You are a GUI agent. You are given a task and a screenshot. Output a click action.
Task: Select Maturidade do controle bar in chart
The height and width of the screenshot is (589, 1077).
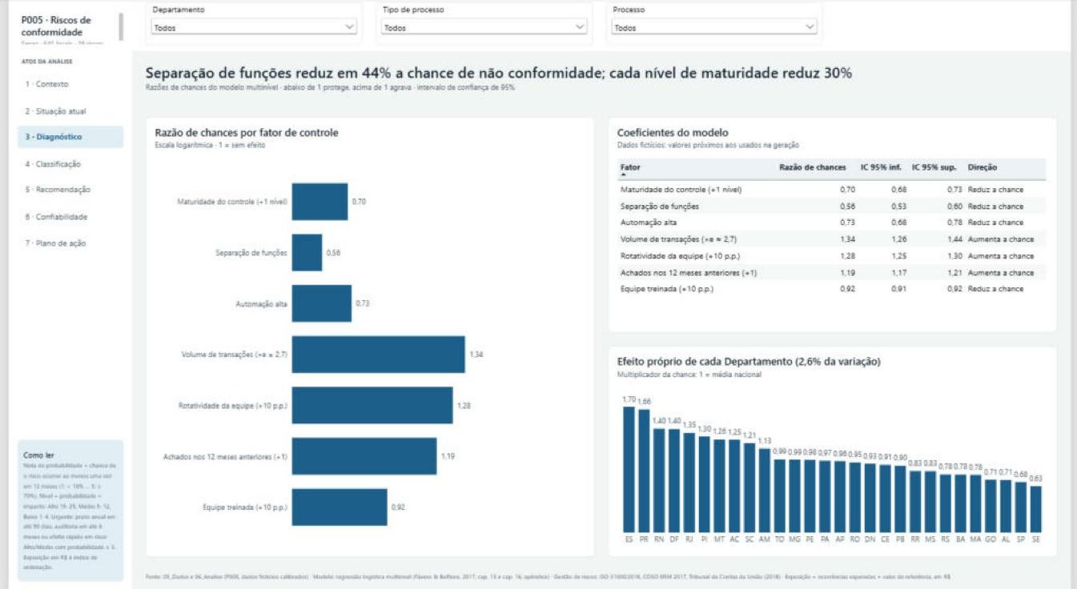(319, 202)
